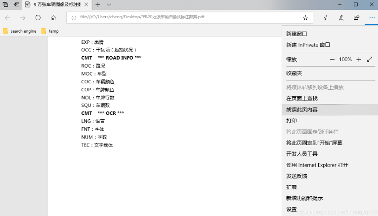Enter full screen with the diagonal arrow icon

[370, 59]
